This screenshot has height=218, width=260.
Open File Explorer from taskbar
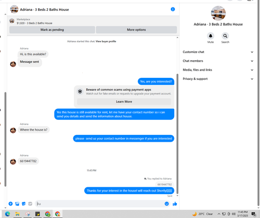17,214
